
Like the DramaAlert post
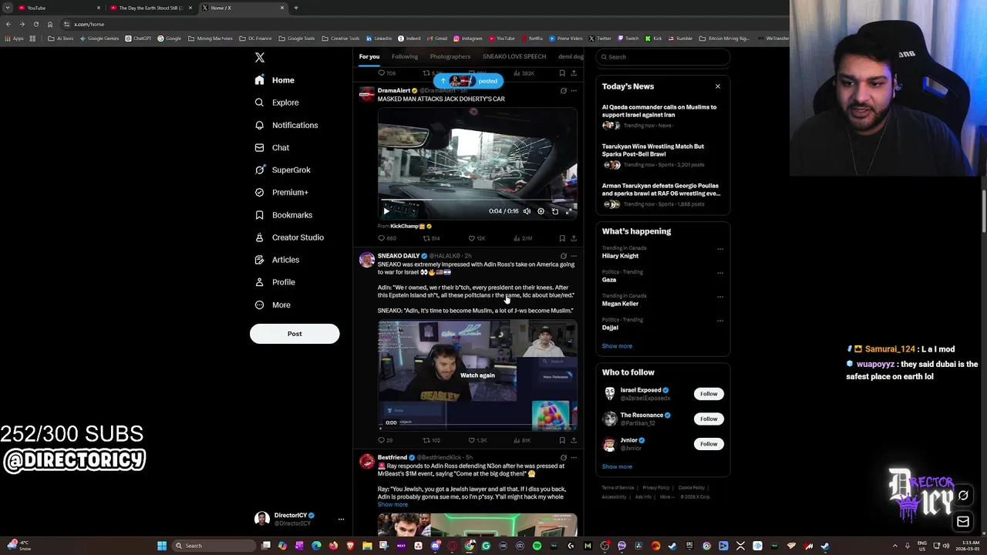pyautogui.click(x=477, y=238)
